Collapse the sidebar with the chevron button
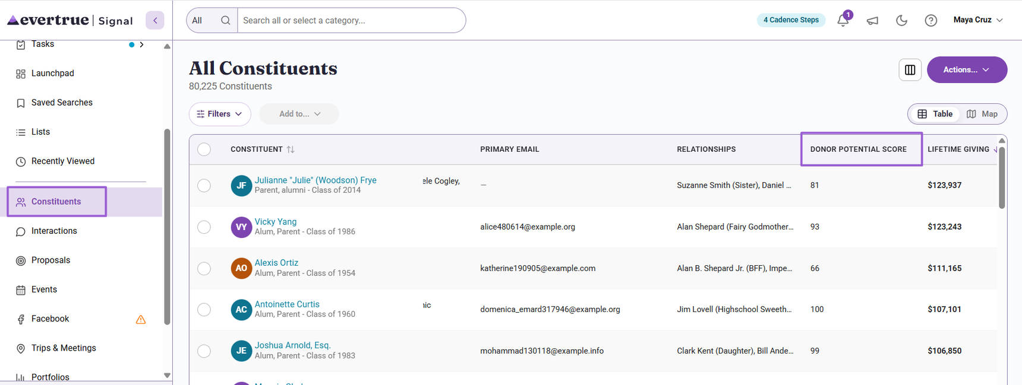Viewport: 1022px width, 385px height. coord(155,20)
